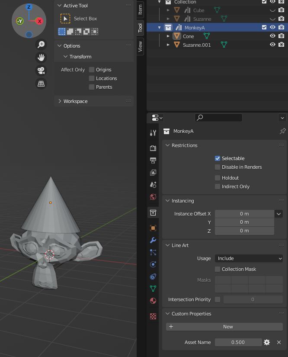Adjust the Asset Name value slider
This screenshot has height=357, width=288.
238,342
